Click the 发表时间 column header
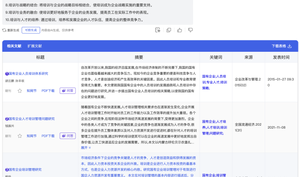299x177 pixels. pyautogui.click(x=281, y=57)
